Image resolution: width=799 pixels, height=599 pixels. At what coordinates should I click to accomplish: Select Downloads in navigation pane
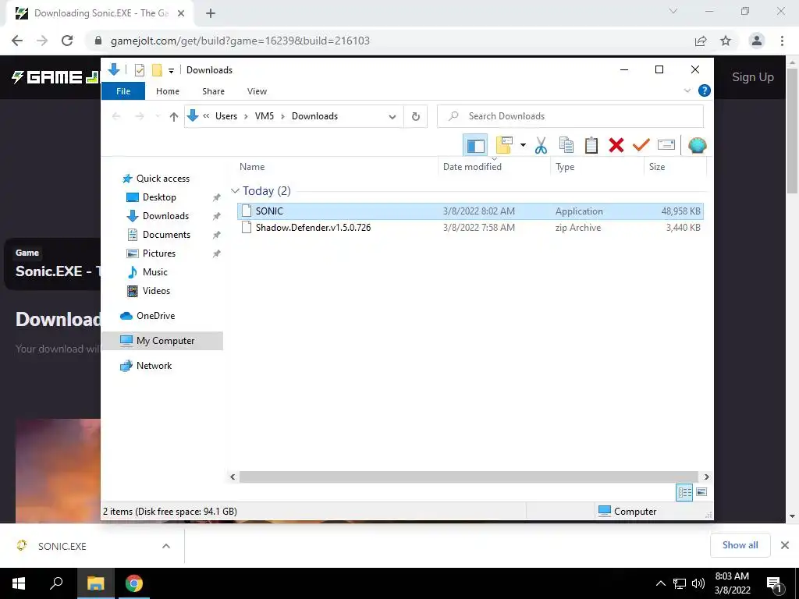165,216
